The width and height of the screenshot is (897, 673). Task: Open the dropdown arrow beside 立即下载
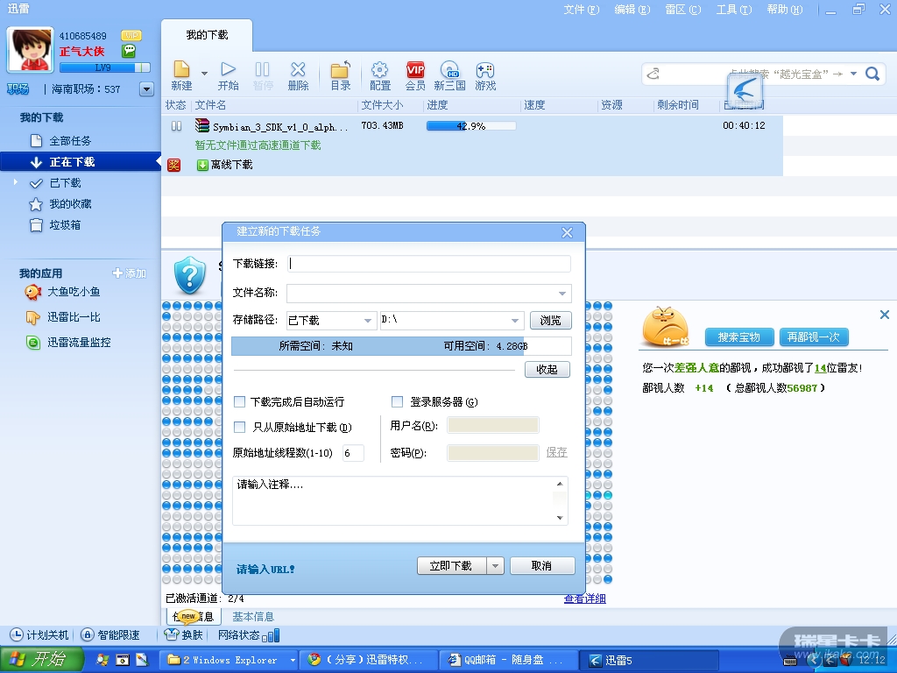[x=495, y=566]
